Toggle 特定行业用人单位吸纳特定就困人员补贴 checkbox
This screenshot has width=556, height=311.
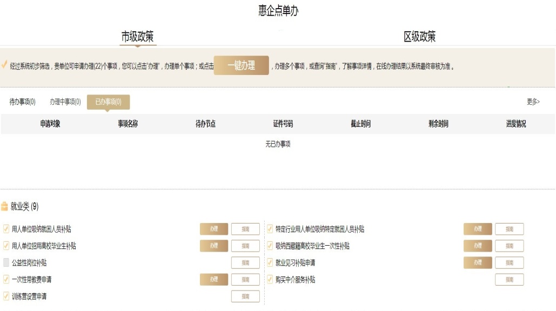[270, 229]
